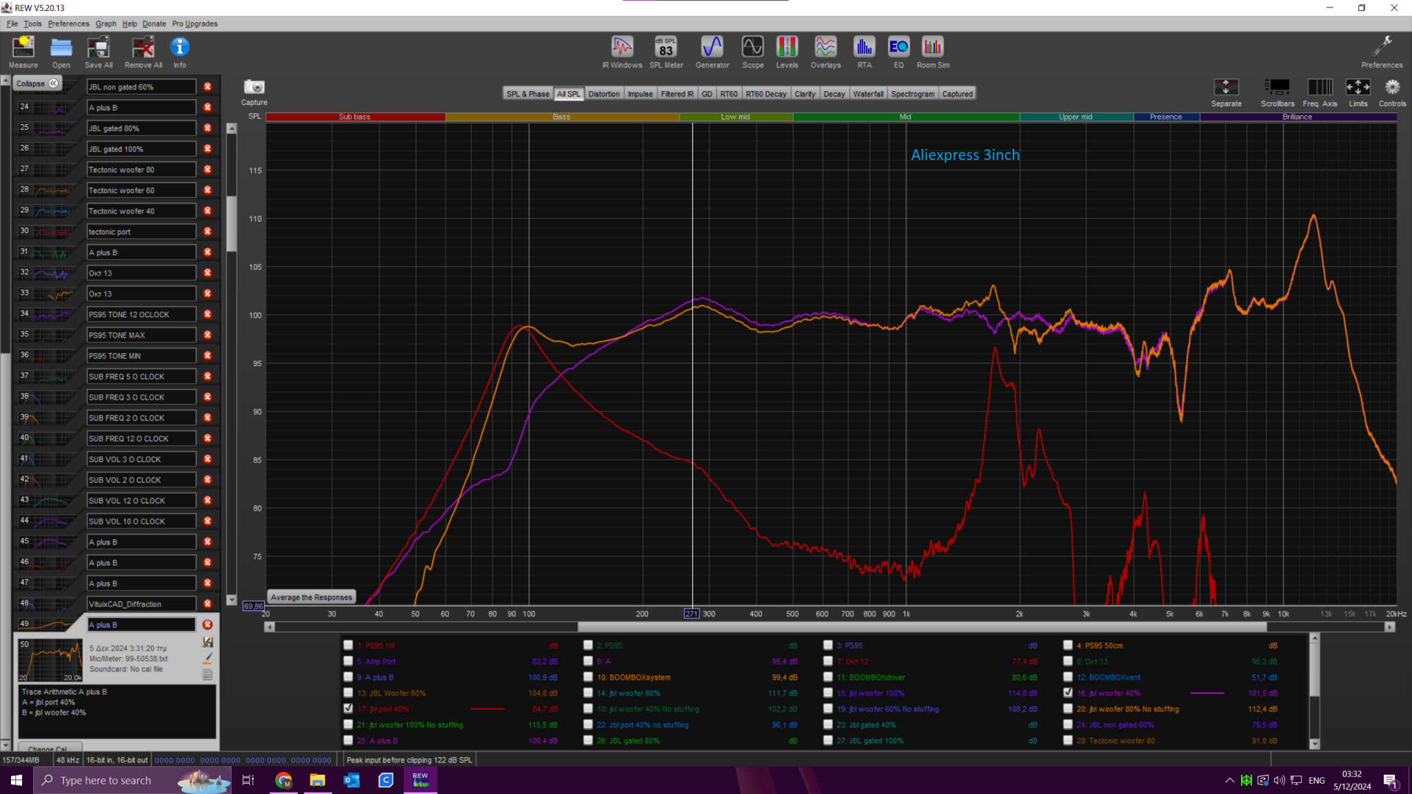Open the SPL Meter
The height and width of the screenshot is (794, 1412).
(666, 52)
